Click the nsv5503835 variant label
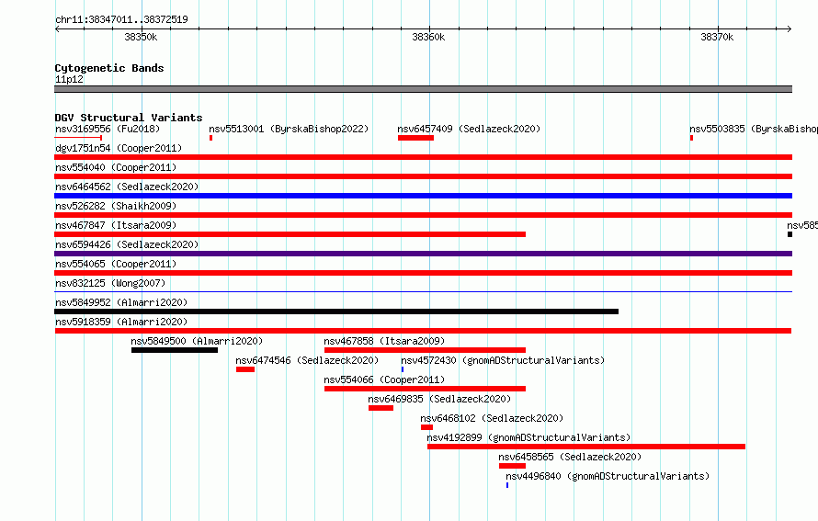Image resolution: width=818 pixels, height=521 pixels. 754,129
